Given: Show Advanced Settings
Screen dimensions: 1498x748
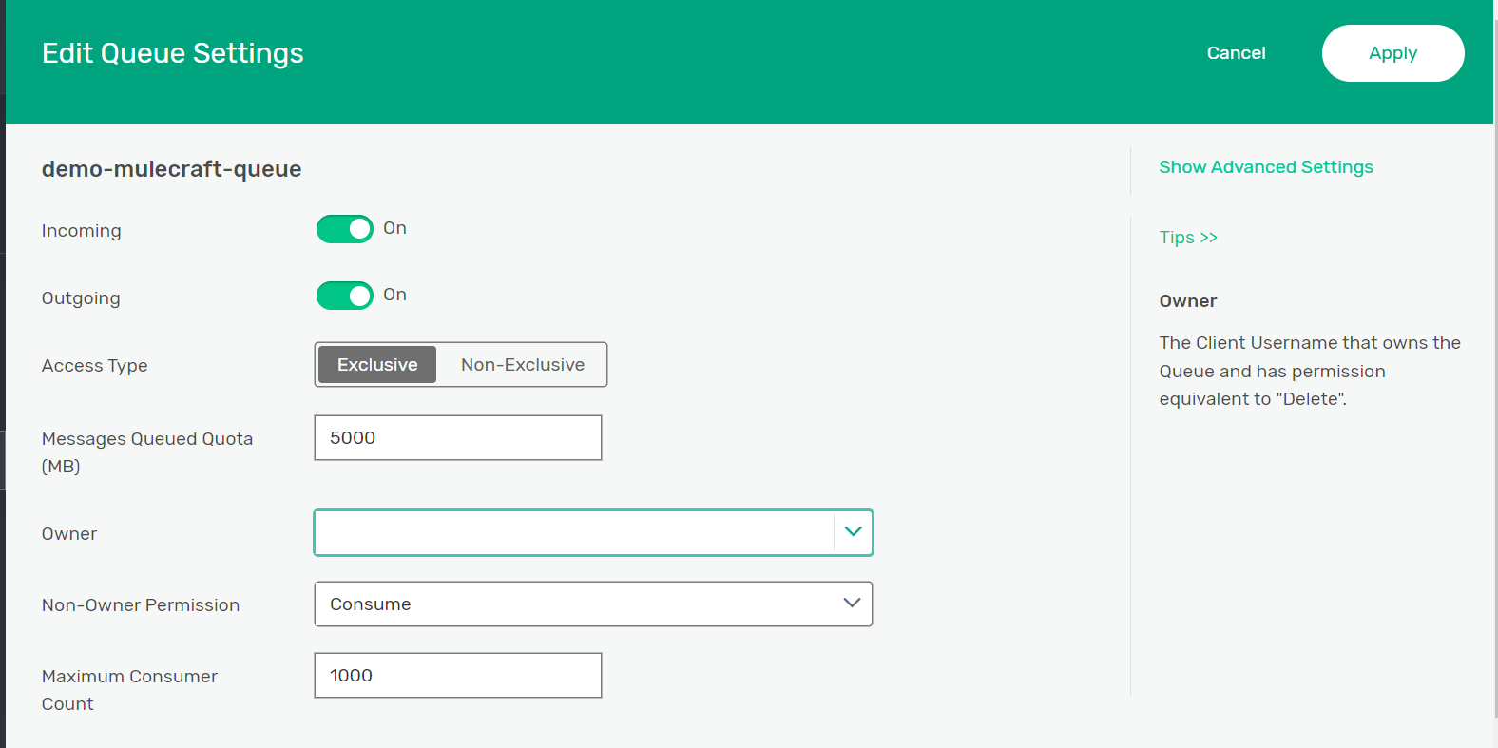Looking at the screenshot, I should coord(1265,167).
